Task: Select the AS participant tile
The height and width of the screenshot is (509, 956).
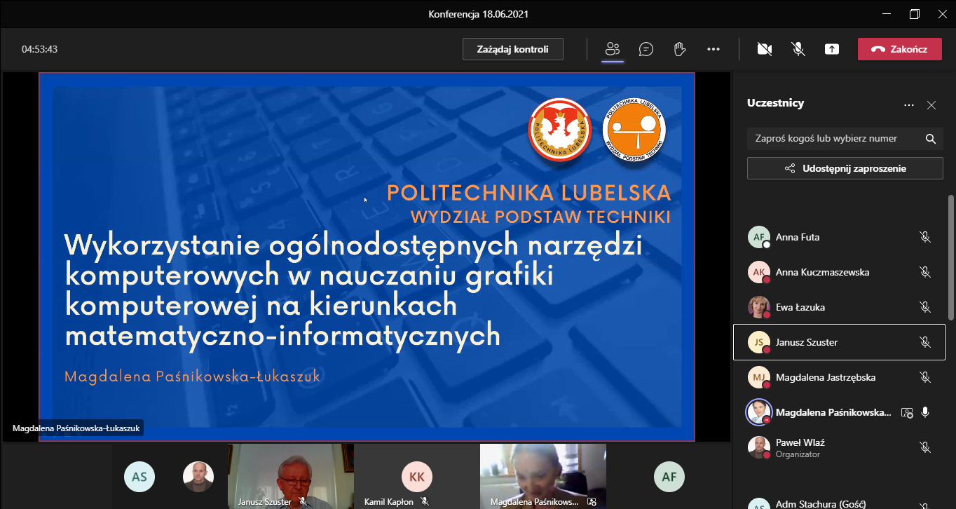Action: pos(139,477)
